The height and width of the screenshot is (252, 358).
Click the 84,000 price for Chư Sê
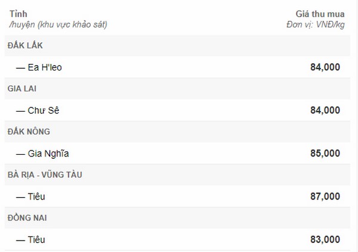pos(325,110)
